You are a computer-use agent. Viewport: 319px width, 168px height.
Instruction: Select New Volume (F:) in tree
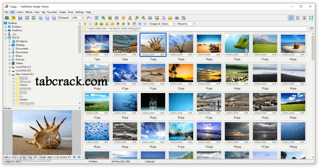[25, 74]
